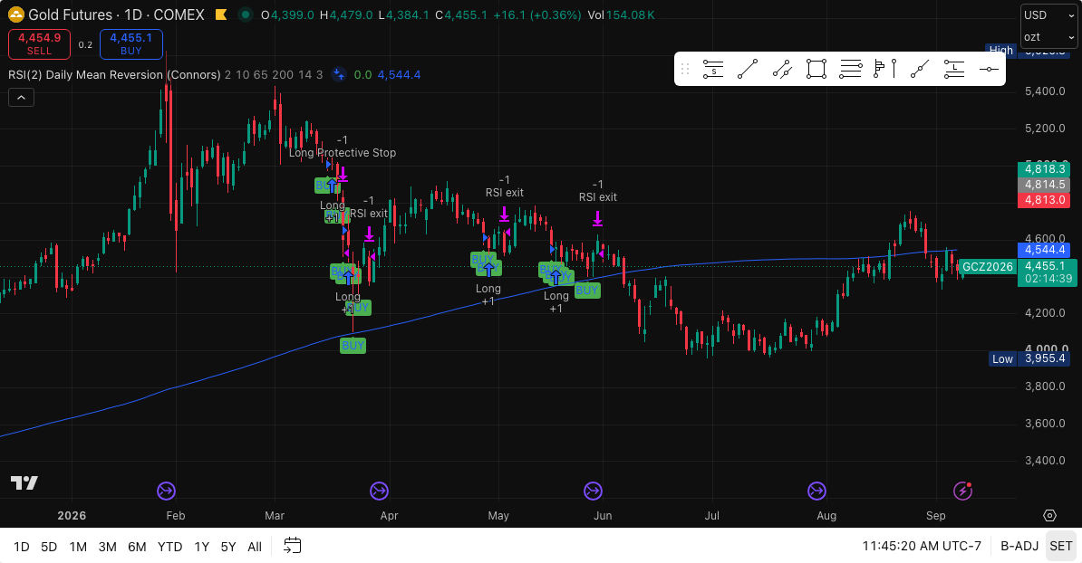Click the contract rollover marker near Aug
1082x563 pixels.
pyautogui.click(x=817, y=491)
